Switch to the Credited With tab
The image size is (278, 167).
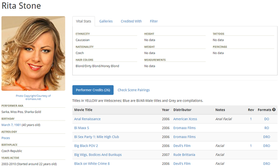[131, 21]
